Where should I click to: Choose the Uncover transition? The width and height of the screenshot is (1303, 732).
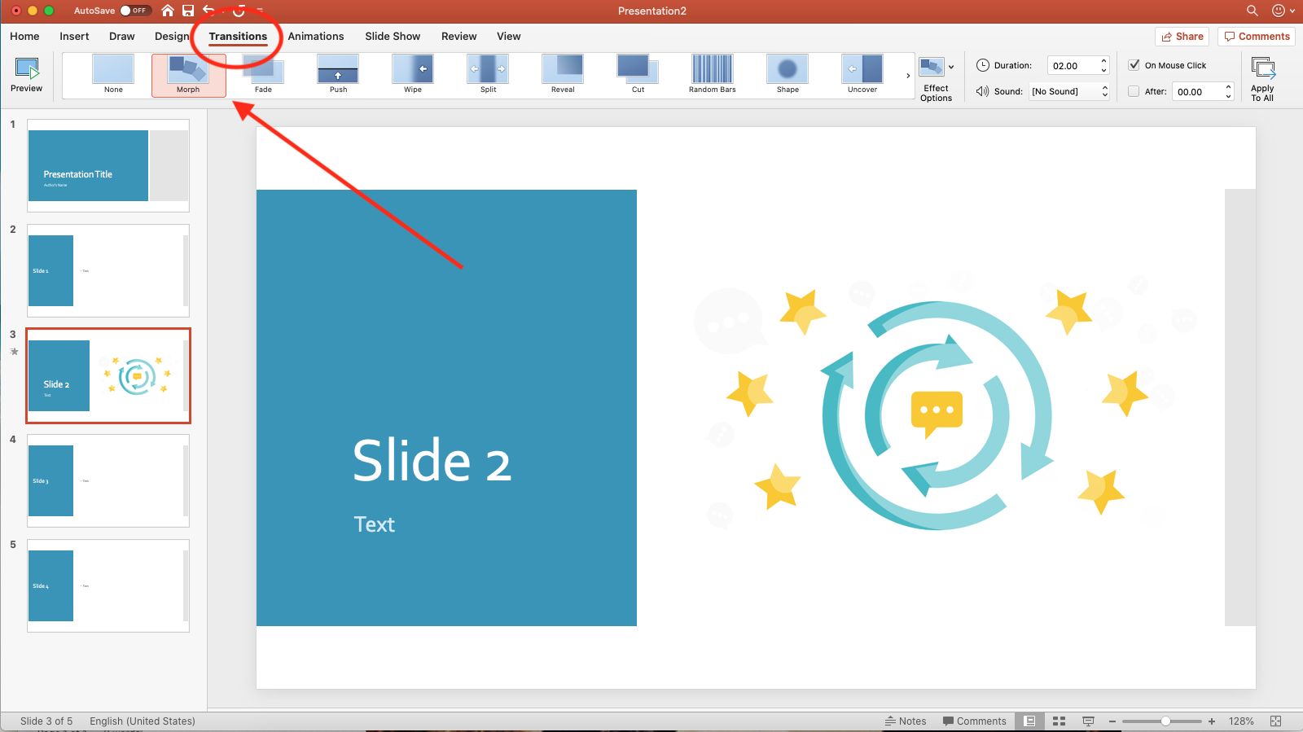(x=862, y=74)
